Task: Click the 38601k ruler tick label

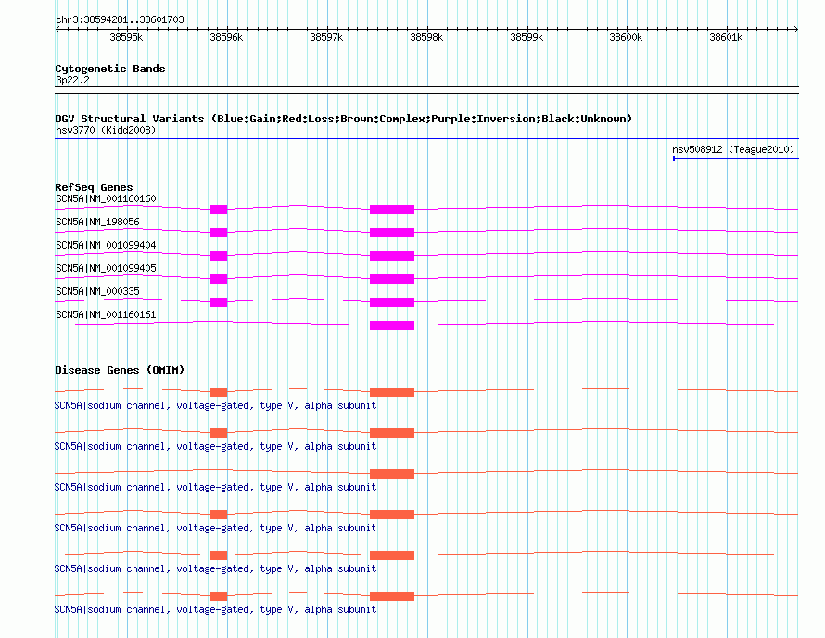Action: [x=726, y=37]
